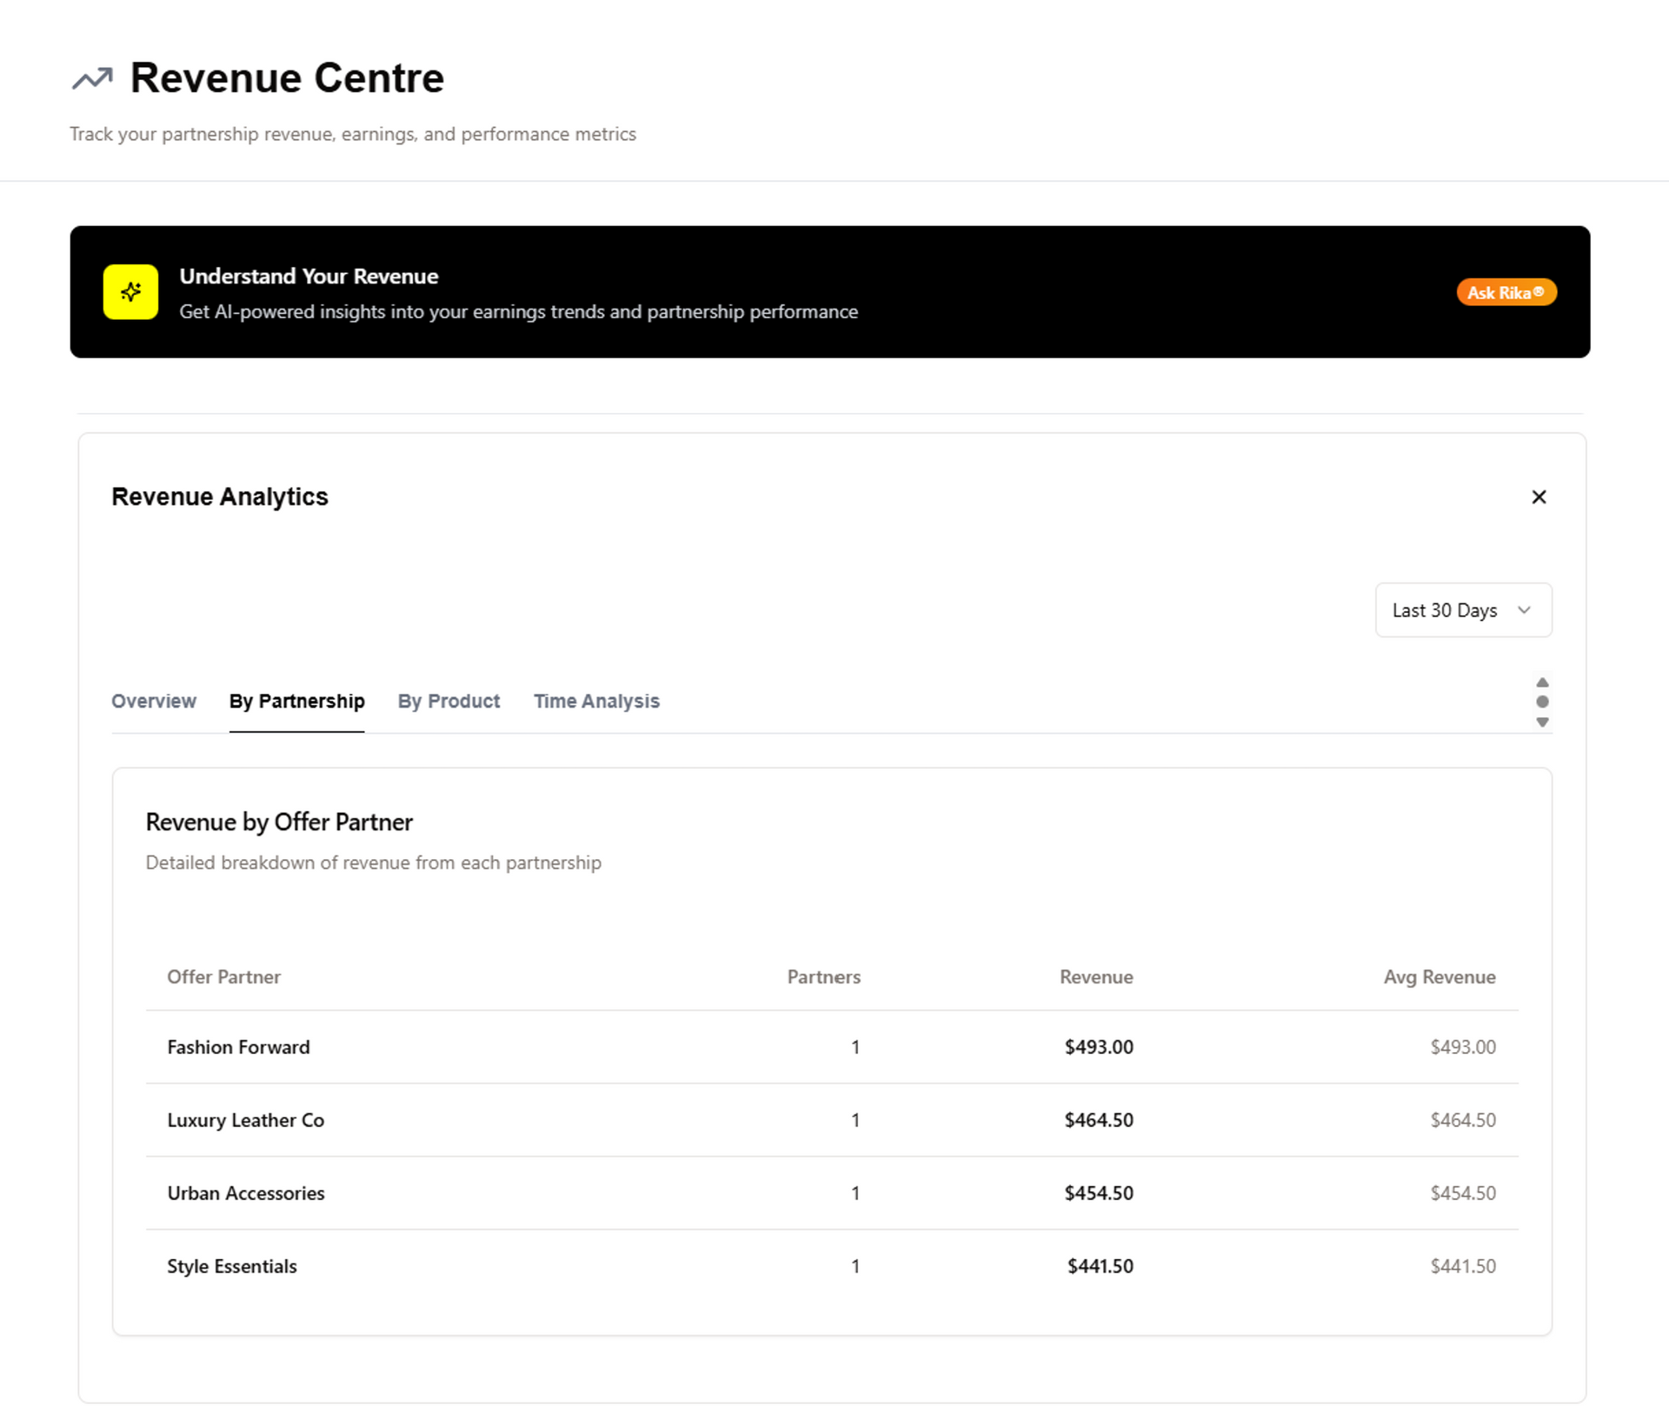Click the Offer Partner column header
The height and width of the screenshot is (1412, 1669).
[x=223, y=976]
